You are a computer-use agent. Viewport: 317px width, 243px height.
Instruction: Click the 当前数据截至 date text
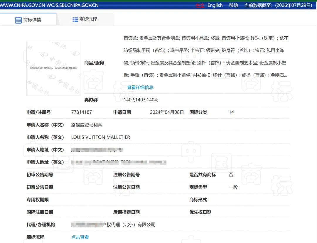278,6
